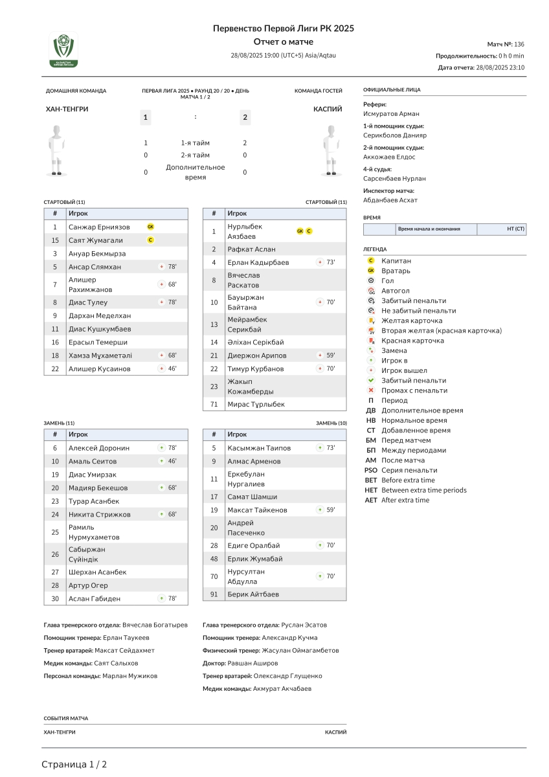Viewport: 549px width, 777px height.
Task: Click the Хан-Тенгри label under match events
Action: pos(60,732)
